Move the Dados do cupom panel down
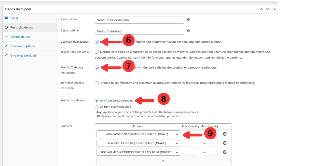 [x=267, y=9]
